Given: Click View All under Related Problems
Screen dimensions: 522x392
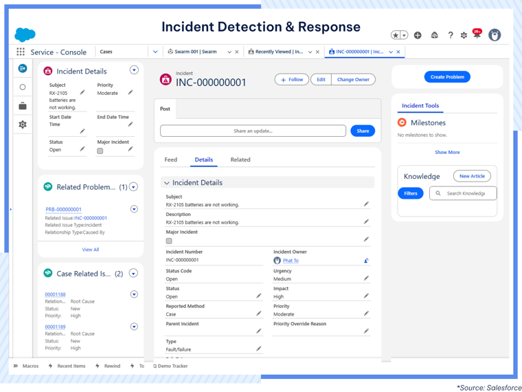Looking at the screenshot, I should [x=91, y=250].
